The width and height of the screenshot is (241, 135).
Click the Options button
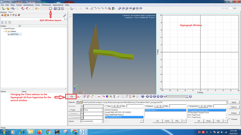pyautogui.click(x=234, y=107)
